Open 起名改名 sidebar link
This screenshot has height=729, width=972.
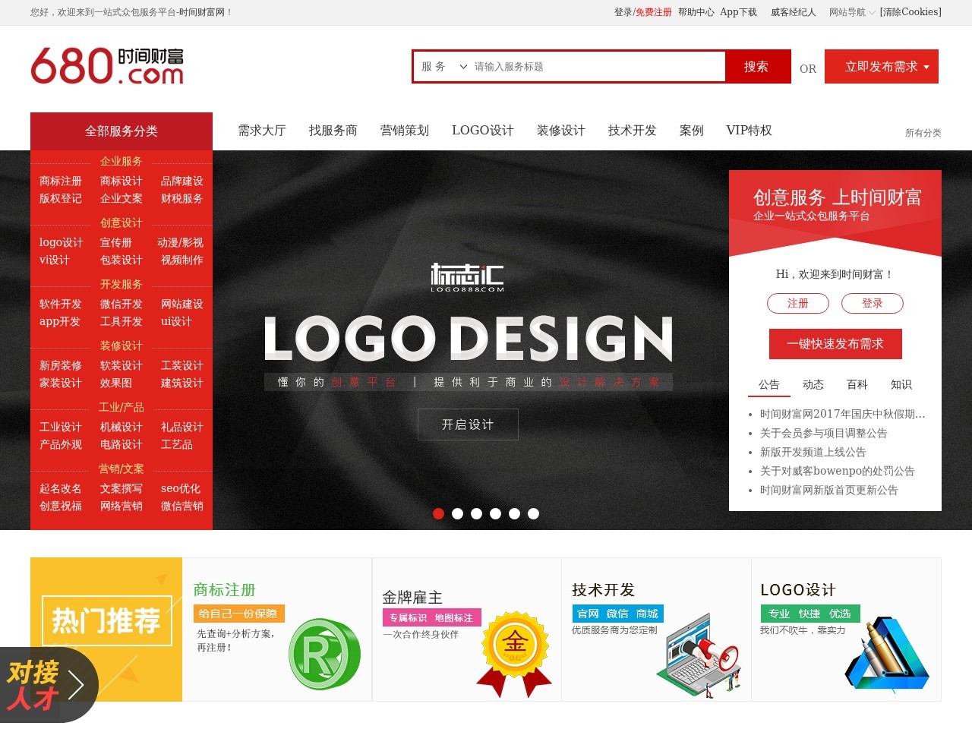coord(61,489)
